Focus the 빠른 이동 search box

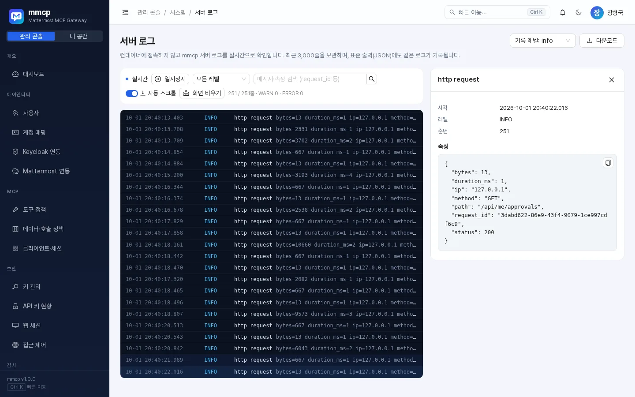click(497, 12)
